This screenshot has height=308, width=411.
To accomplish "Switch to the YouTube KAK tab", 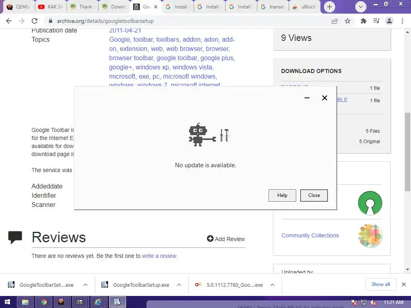I will coord(50,7).
